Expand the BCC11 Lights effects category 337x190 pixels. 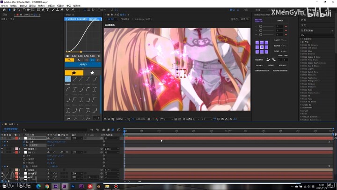(300, 69)
